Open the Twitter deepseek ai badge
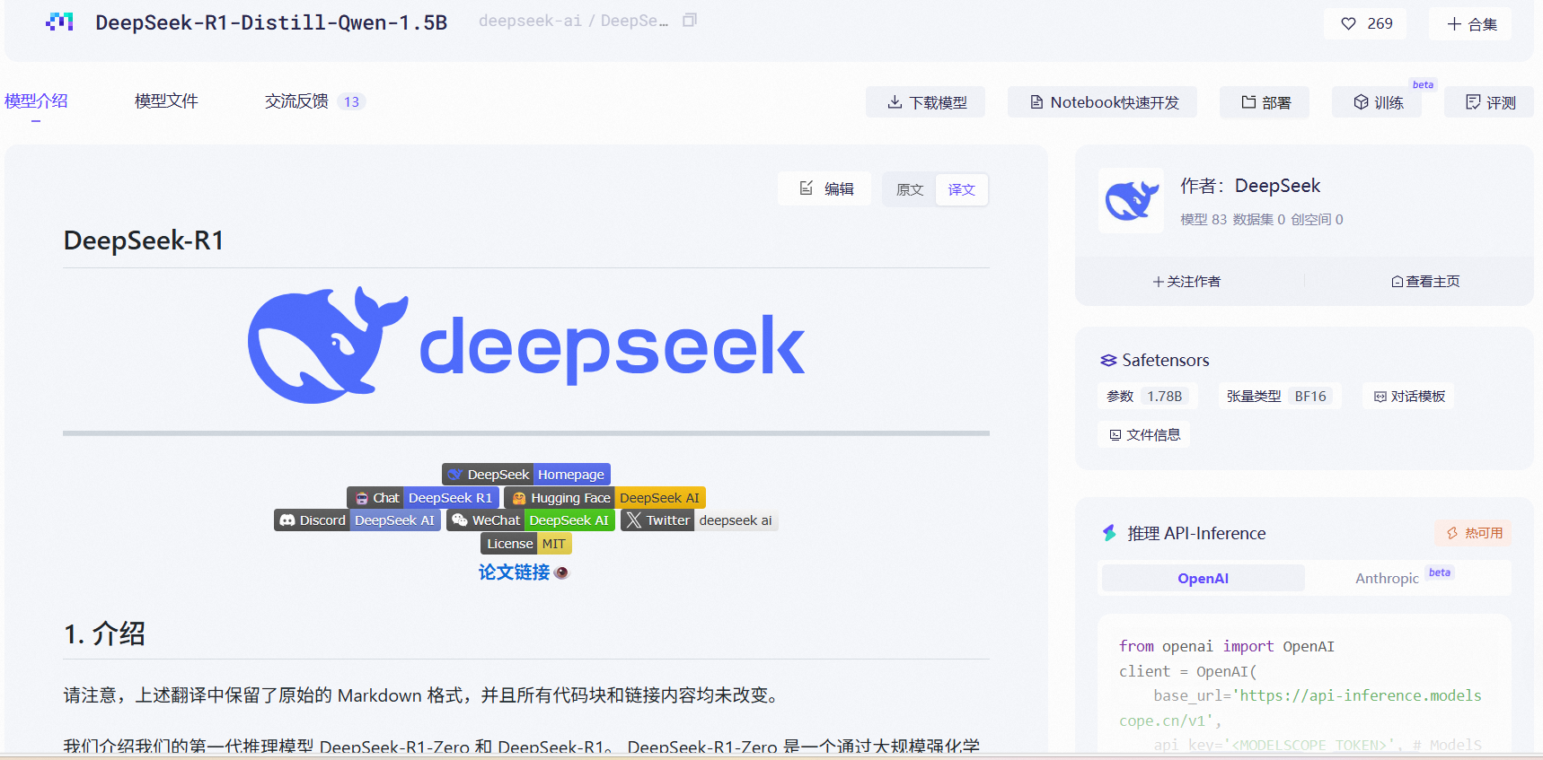Viewport: 1543px width, 760px height. (700, 520)
